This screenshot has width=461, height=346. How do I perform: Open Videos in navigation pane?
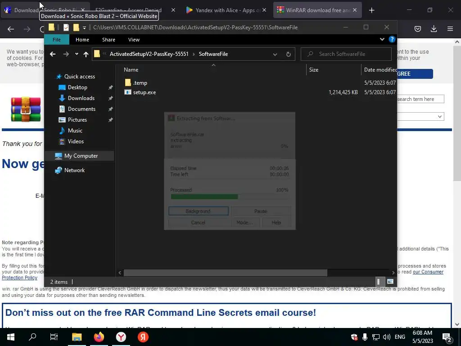[76, 141]
